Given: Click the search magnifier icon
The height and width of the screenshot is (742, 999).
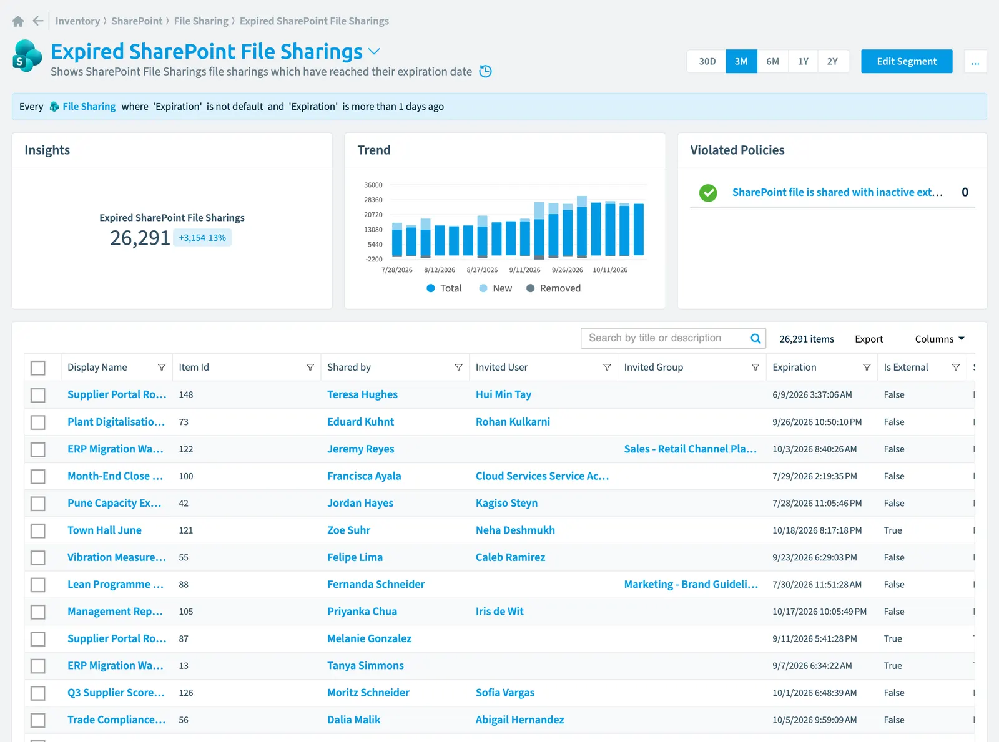Looking at the screenshot, I should 755,338.
